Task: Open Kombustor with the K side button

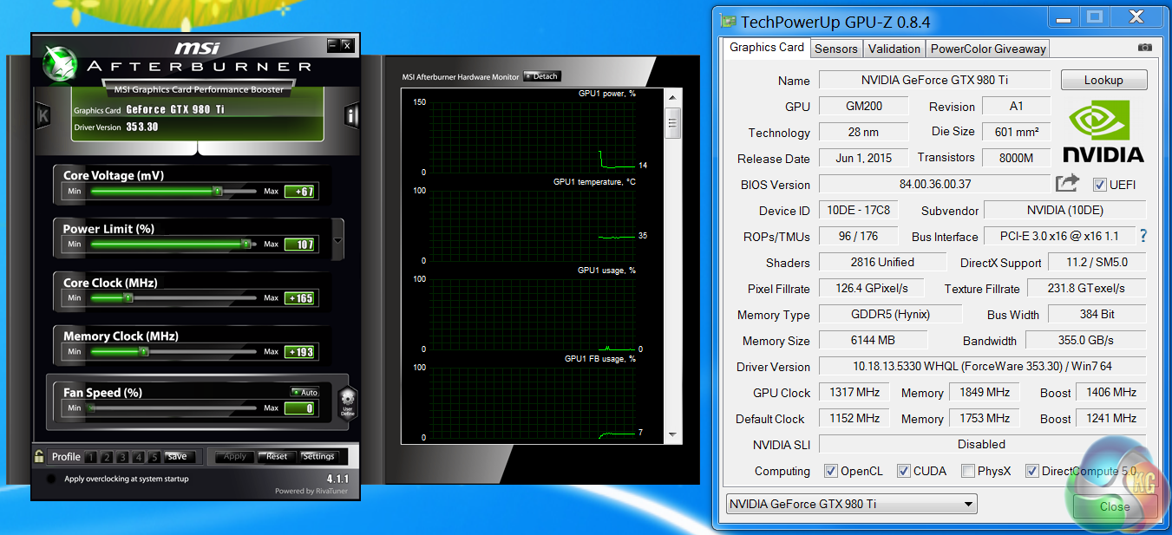Action: (43, 115)
